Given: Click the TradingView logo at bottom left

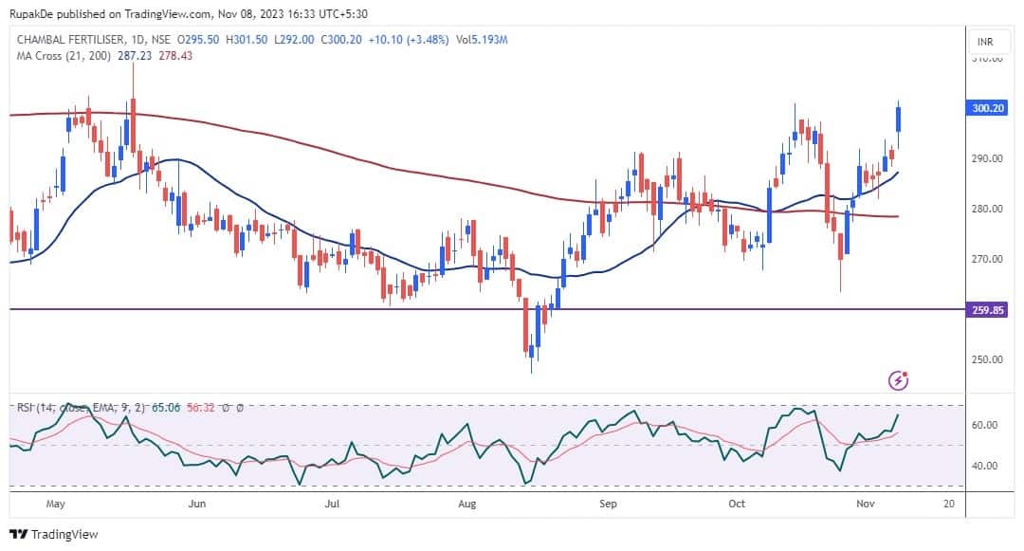Looking at the screenshot, I should pyautogui.click(x=53, y=534).
